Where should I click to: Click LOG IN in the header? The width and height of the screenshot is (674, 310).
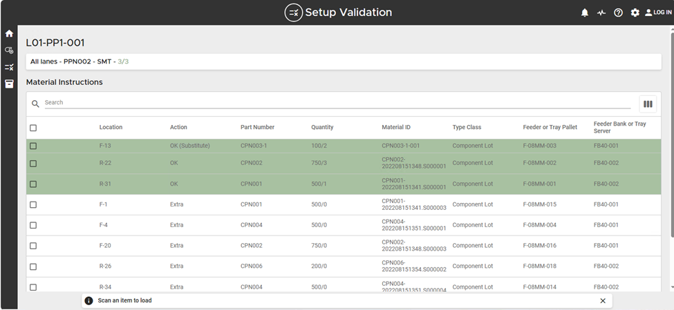point(658,12)
